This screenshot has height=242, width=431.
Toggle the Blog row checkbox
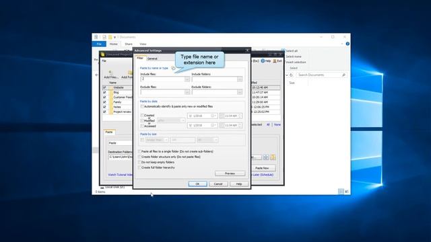[x=104, y=93]
